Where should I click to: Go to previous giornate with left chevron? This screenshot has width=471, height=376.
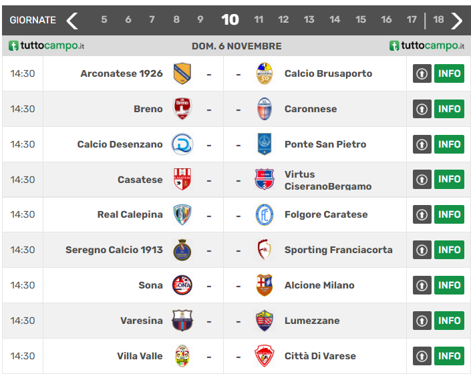coord(72,21)
